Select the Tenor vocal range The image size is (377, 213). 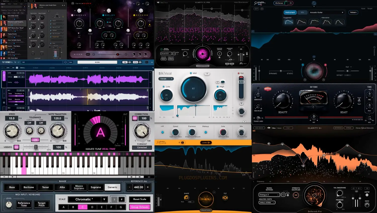click(x=45, y=187)
